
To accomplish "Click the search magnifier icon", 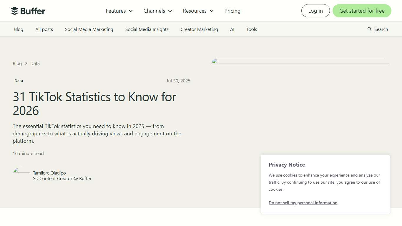I will coord(370,29).
